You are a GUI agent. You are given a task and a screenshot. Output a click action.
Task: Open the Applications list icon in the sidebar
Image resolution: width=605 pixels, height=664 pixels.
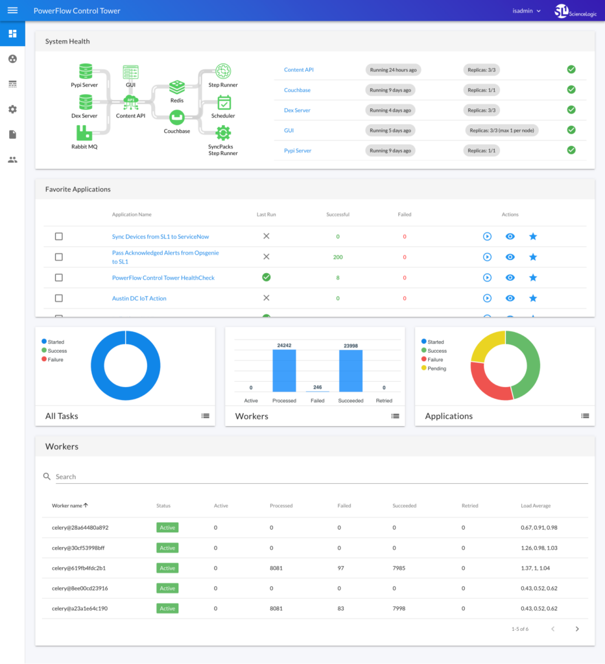[x=12, y=84]
